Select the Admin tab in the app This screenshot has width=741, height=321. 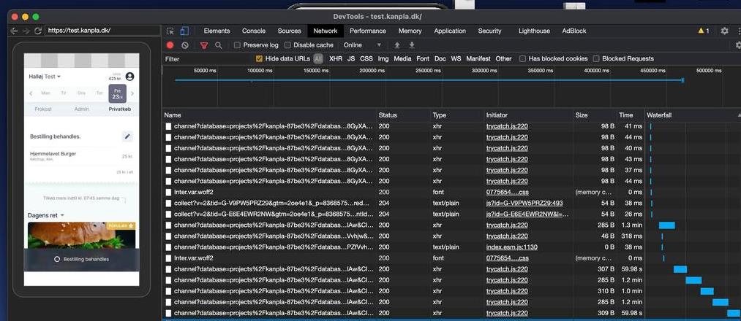[81, 109]
